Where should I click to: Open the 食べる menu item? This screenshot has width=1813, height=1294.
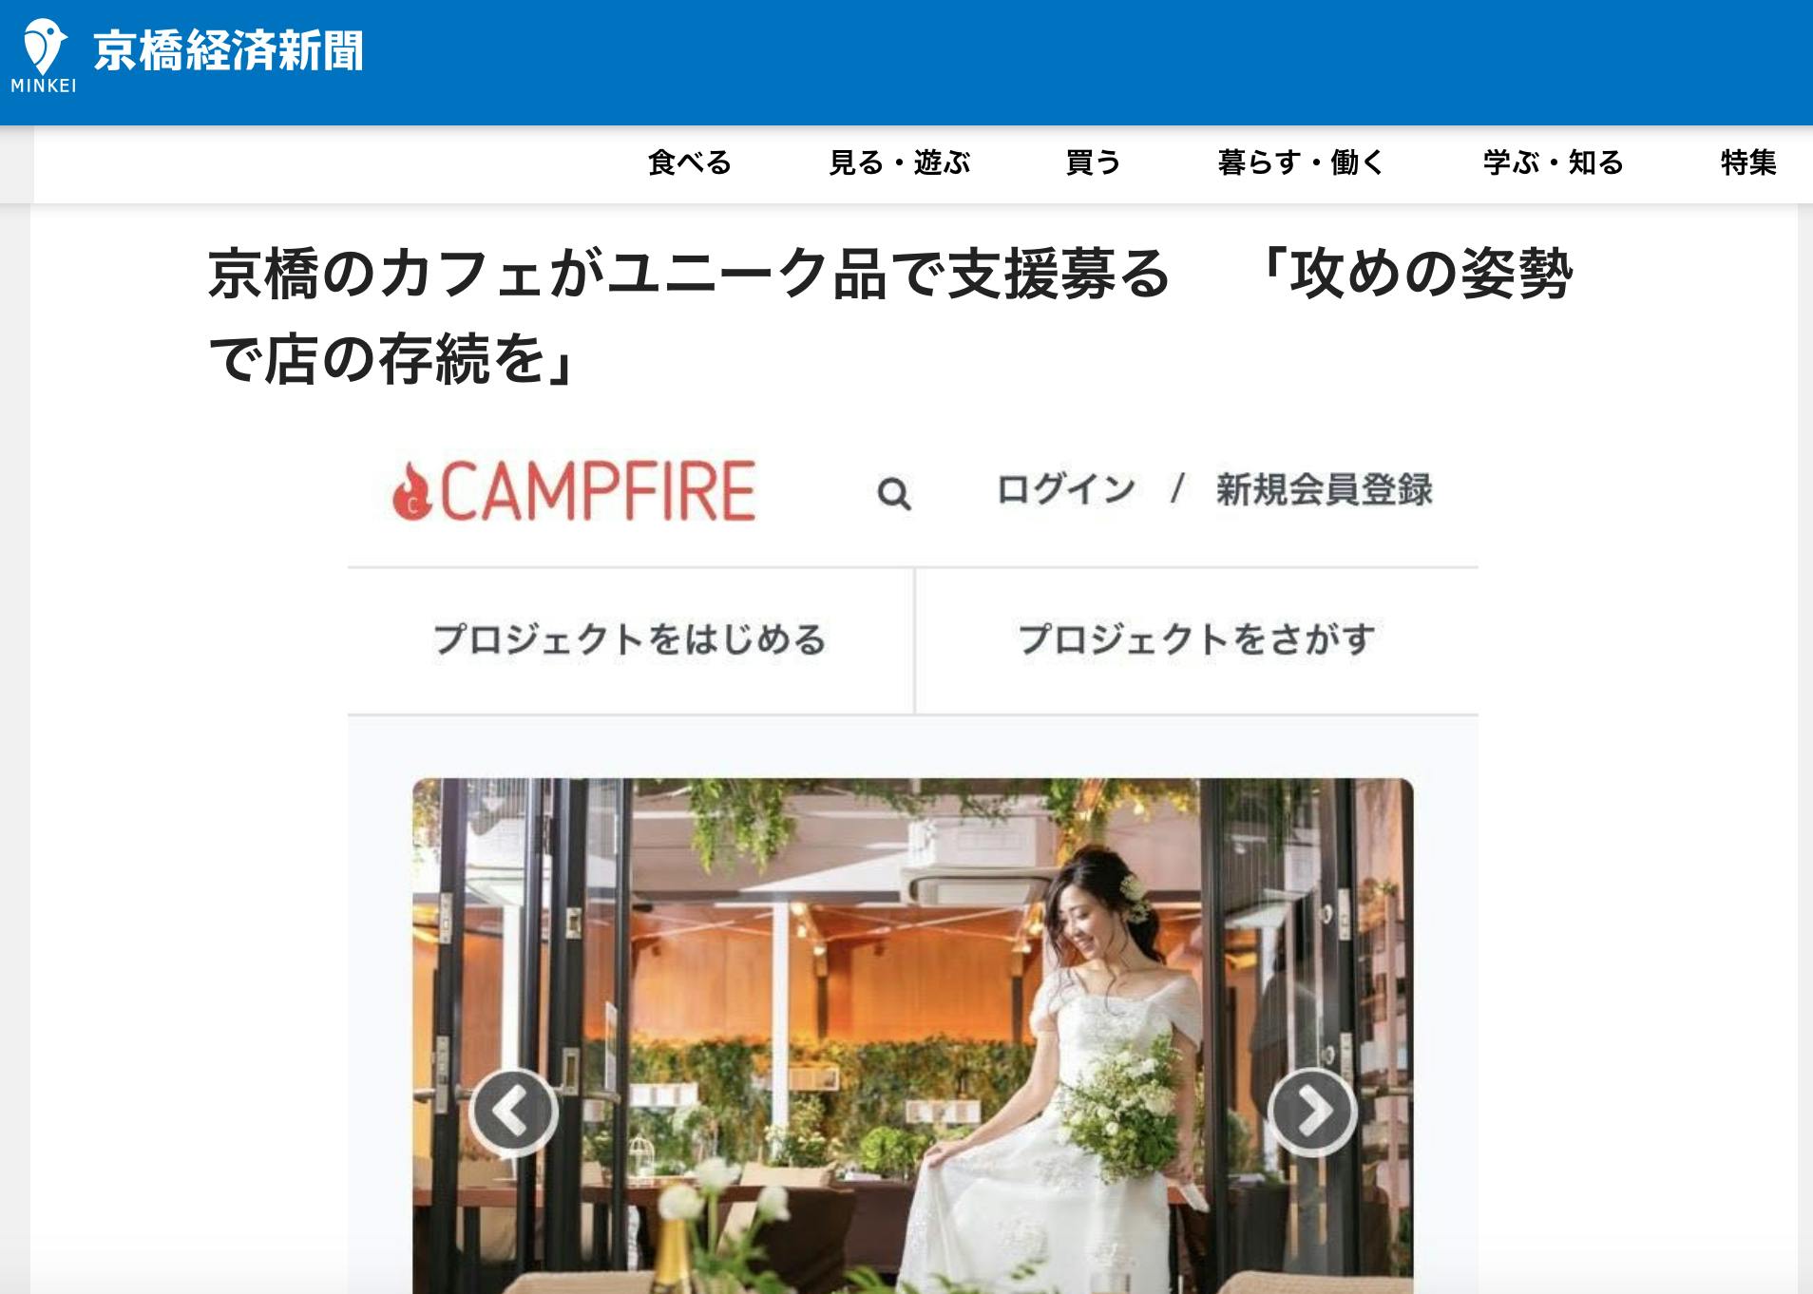[x=690, y=162]
